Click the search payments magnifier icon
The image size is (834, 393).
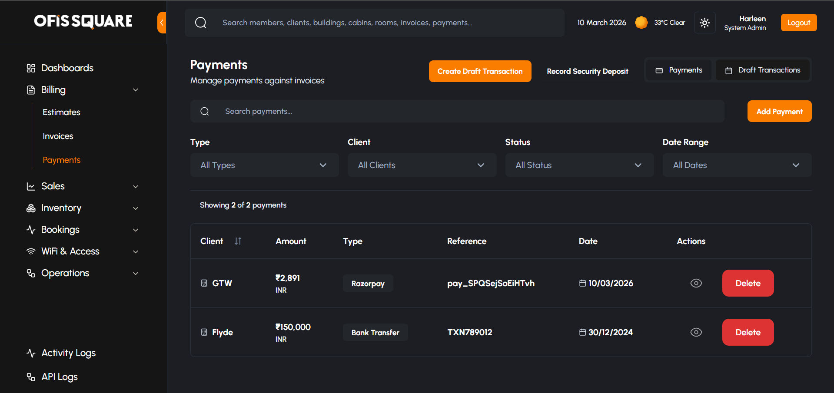tap(205, 112)
